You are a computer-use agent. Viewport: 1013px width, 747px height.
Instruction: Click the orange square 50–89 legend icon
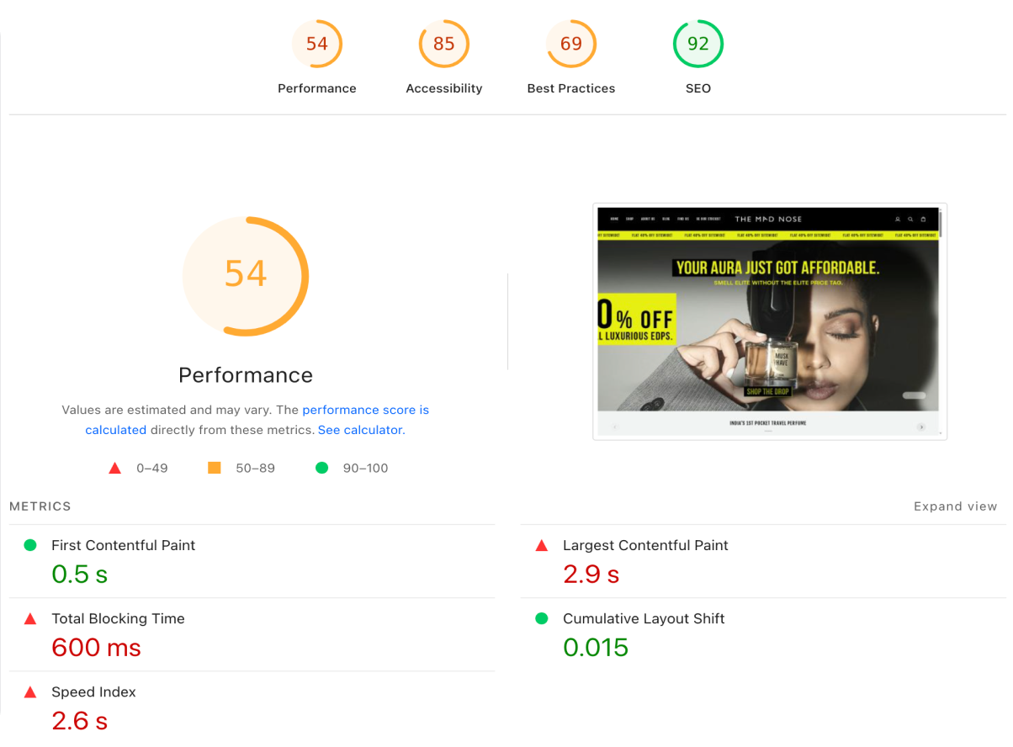[x=215, y=468]
